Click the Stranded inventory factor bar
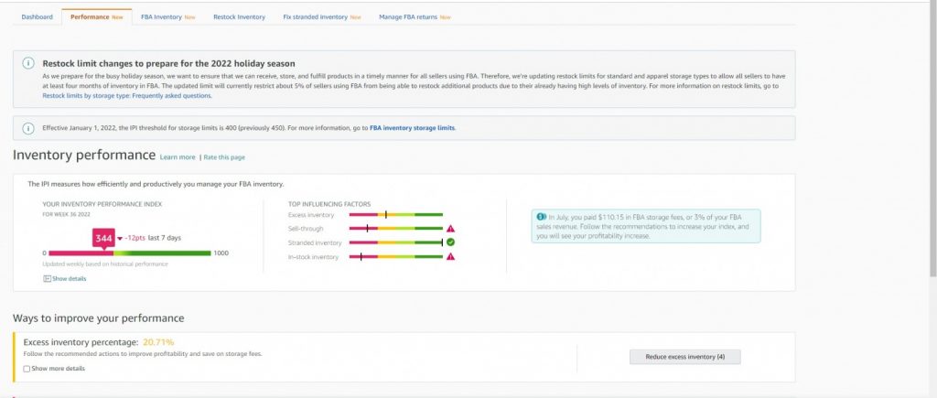The height and width of the screenshot is (398, 937). point(395,242)
